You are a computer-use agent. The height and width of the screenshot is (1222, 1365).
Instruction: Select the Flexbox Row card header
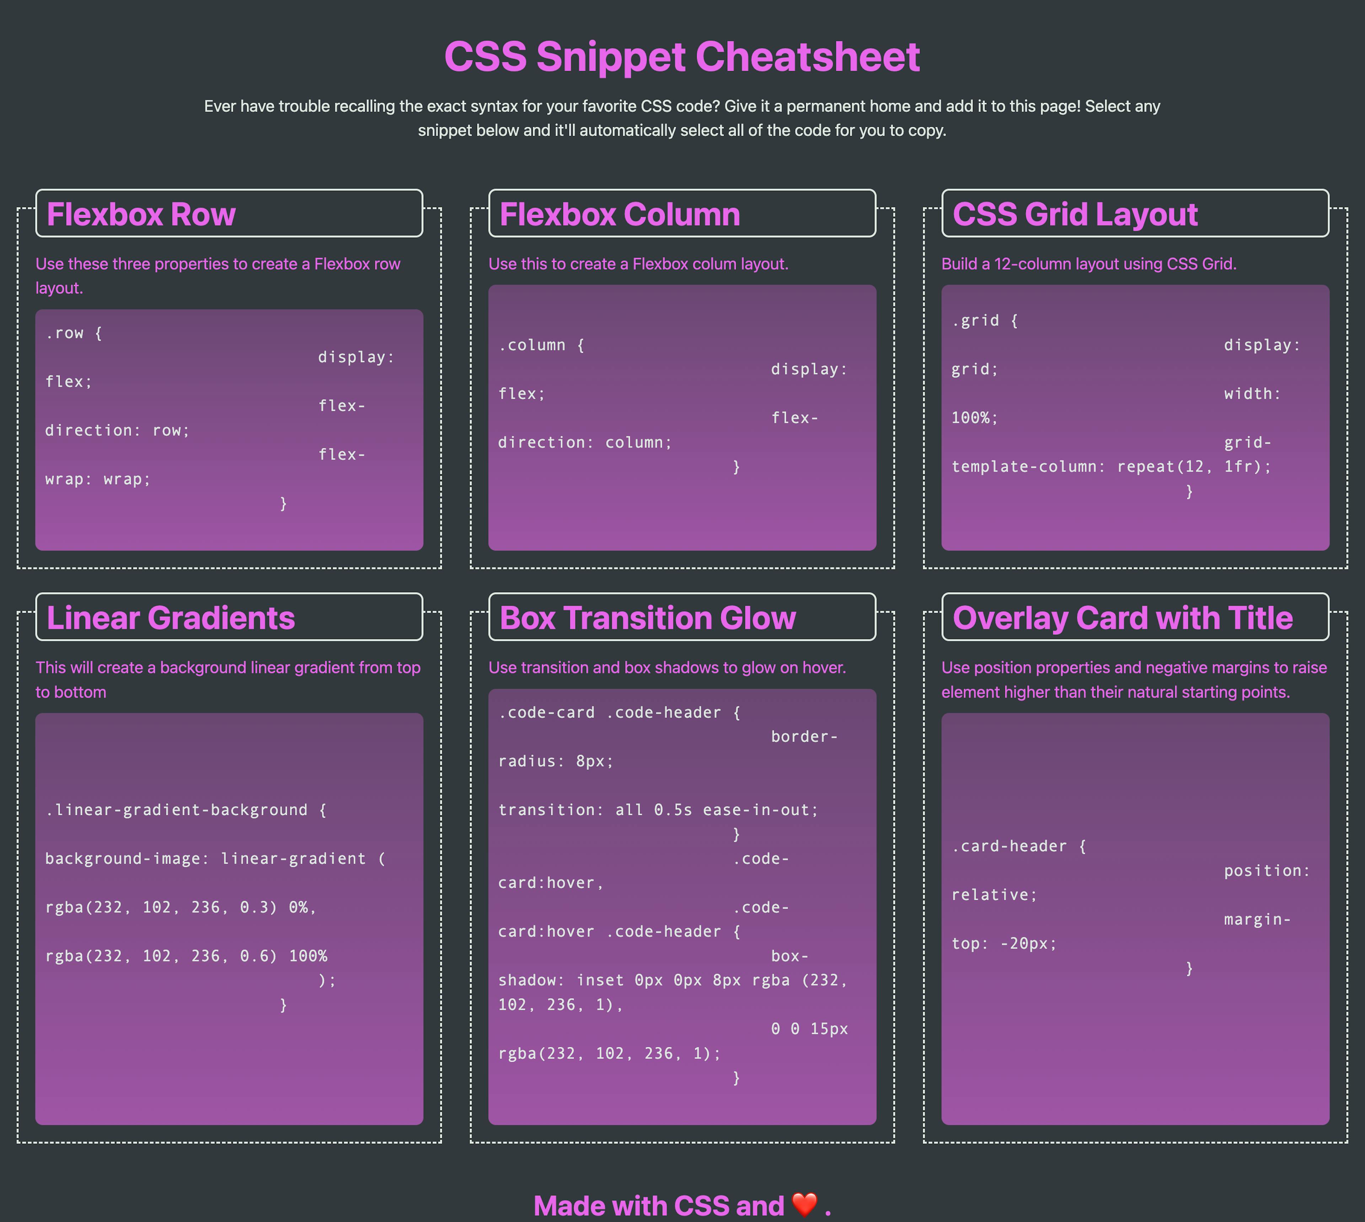(229, 213)
